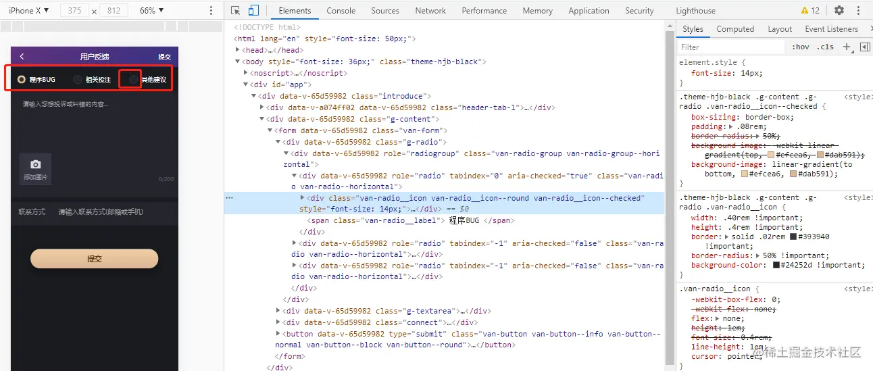
Task: Expand the g-textarea div node
Action: click(278, 311)
